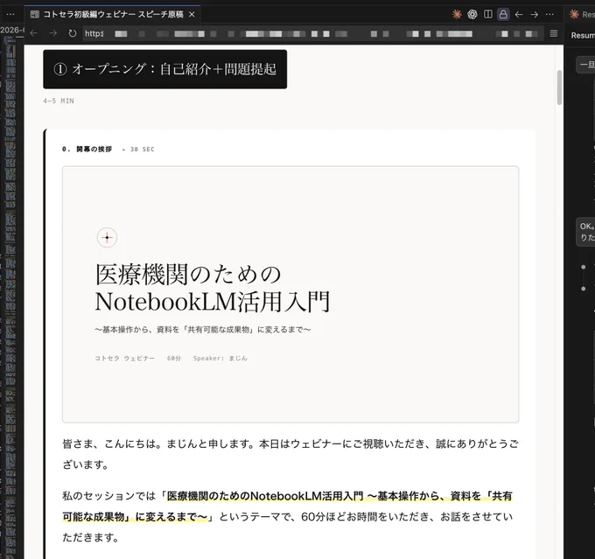Open the menu icon right of the URL bar
Screen dimensions: 595x559
(x=554, y=33)
